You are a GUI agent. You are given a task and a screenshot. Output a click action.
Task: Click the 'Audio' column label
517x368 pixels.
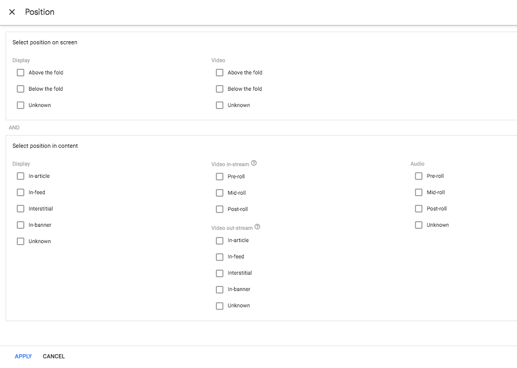417,164
